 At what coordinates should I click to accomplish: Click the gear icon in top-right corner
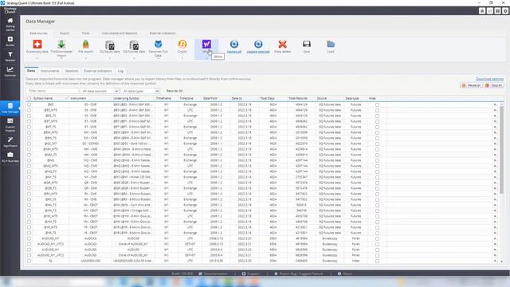click(x=505, y=10)
